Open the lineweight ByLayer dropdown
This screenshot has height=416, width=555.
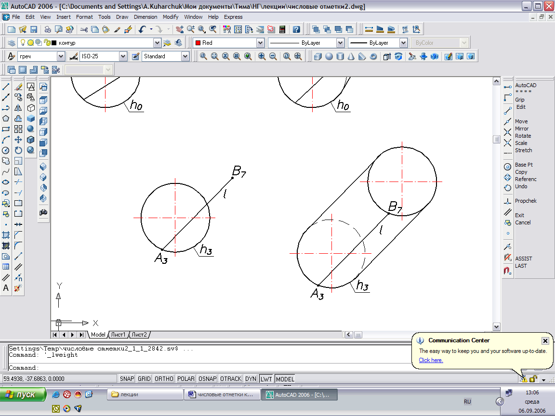pos(403,43)
